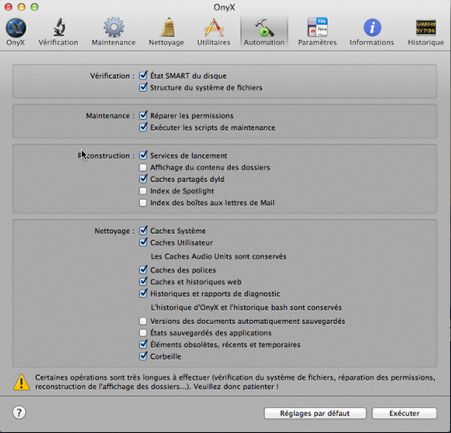The height and width of the screenshot is (433, 451).
Task: Click the Exécuter button
Action: (x=404, y=414)
